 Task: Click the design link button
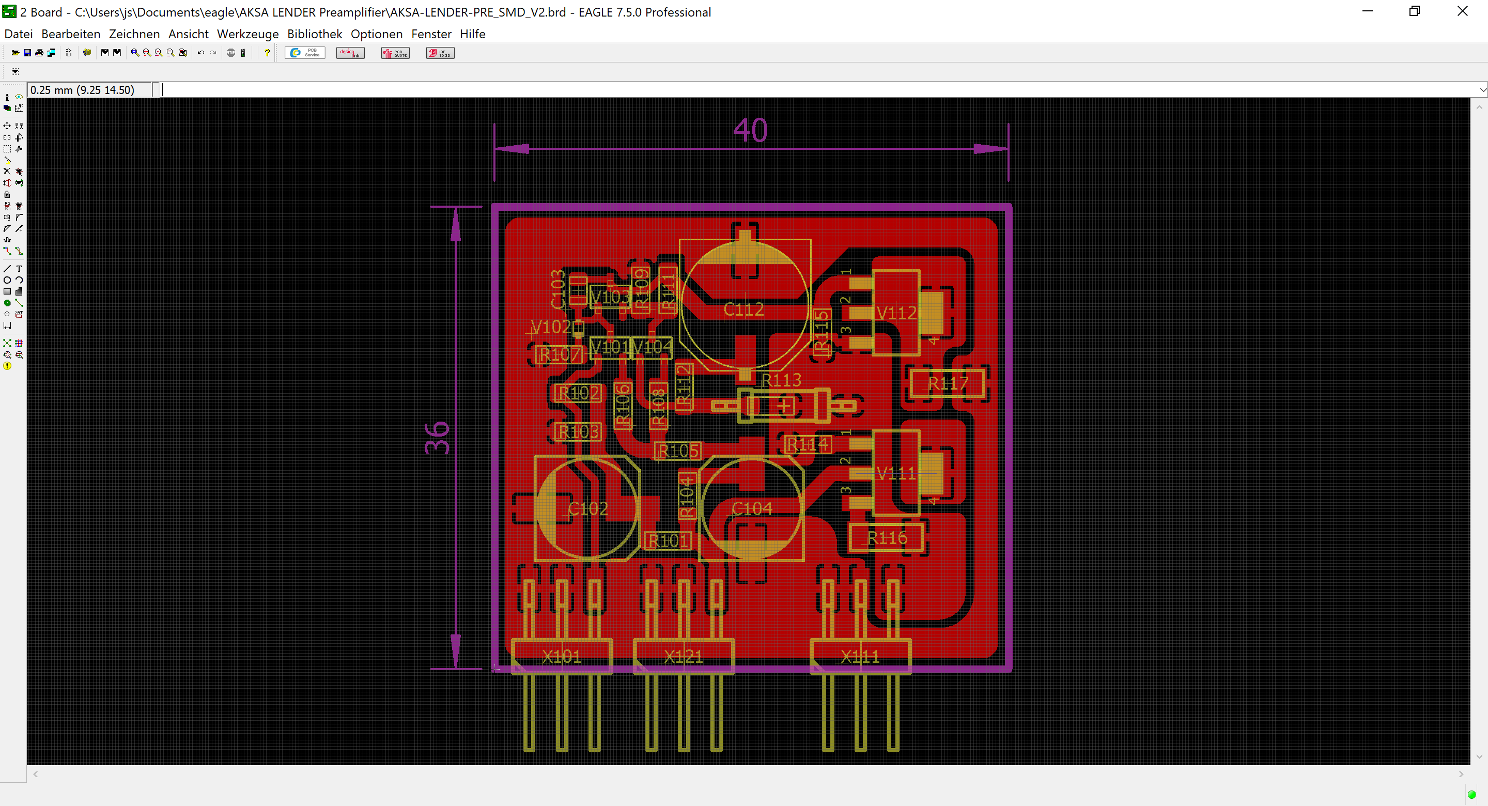point(350,53)
